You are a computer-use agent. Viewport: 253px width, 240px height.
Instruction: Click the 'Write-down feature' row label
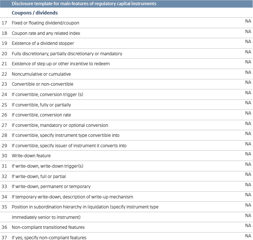click(x=31, y=156)
